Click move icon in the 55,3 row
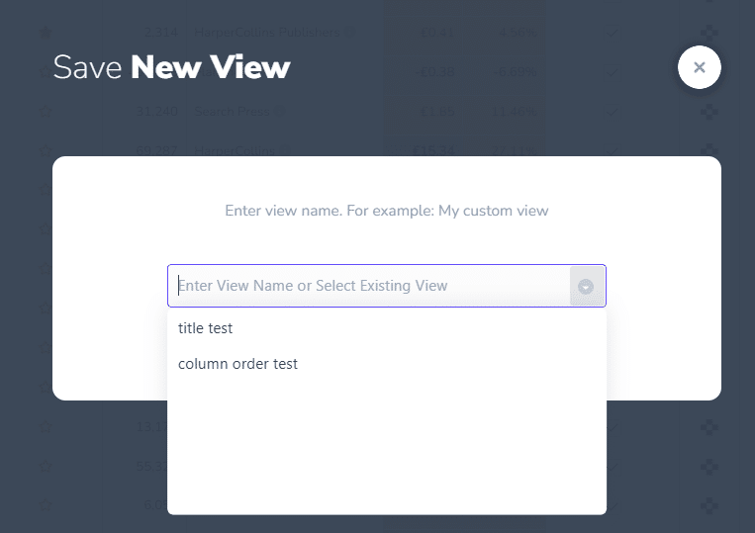The height and width of the screenshot is (533, 755). click(x=708, y=467)
